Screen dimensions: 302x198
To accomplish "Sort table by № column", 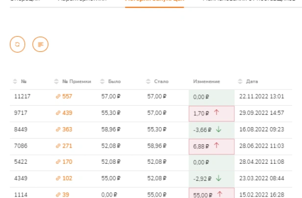I will coord(15,82).
